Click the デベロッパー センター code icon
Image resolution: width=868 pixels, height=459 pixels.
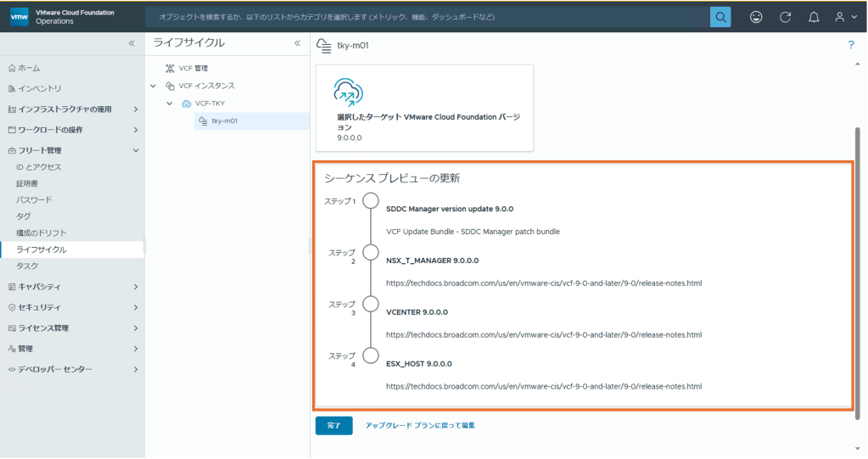click(x=12, y=369)
